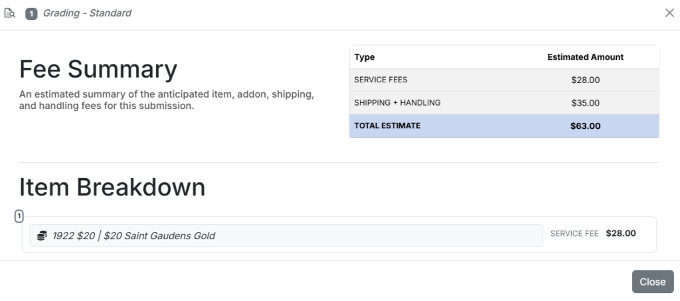The width and height of the screenshot is (680, 301).
Task: Click the Grading - Standard title text
Action: click(87, 13)
